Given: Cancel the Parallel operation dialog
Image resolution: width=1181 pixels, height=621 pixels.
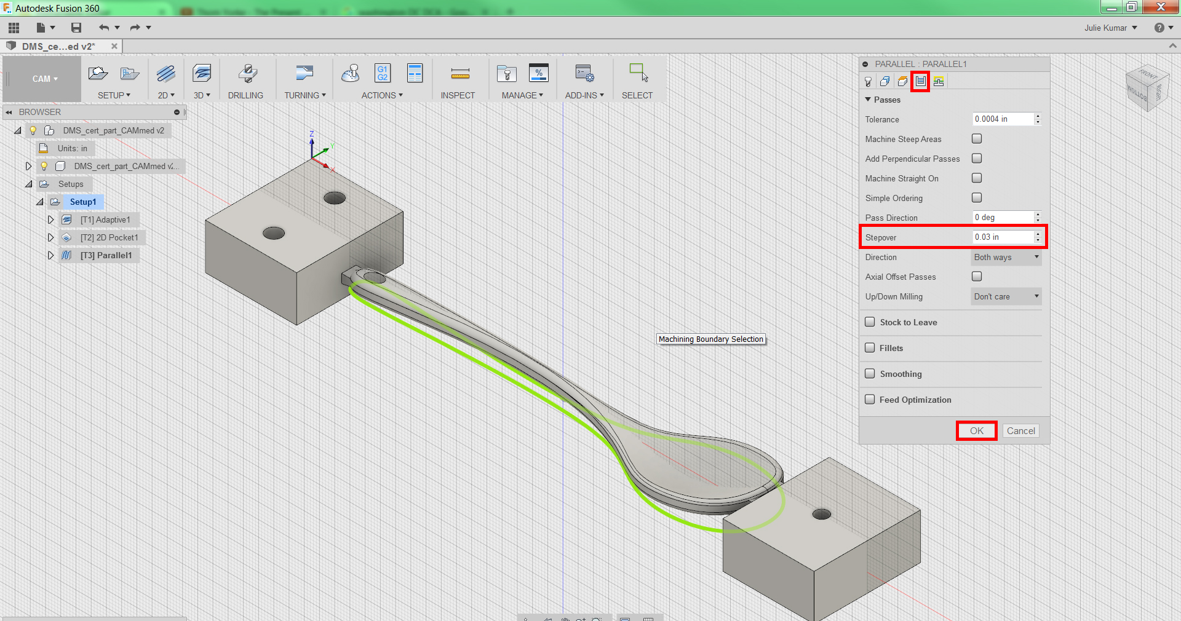Looking at the screenshot, I should coord(1021,431).
